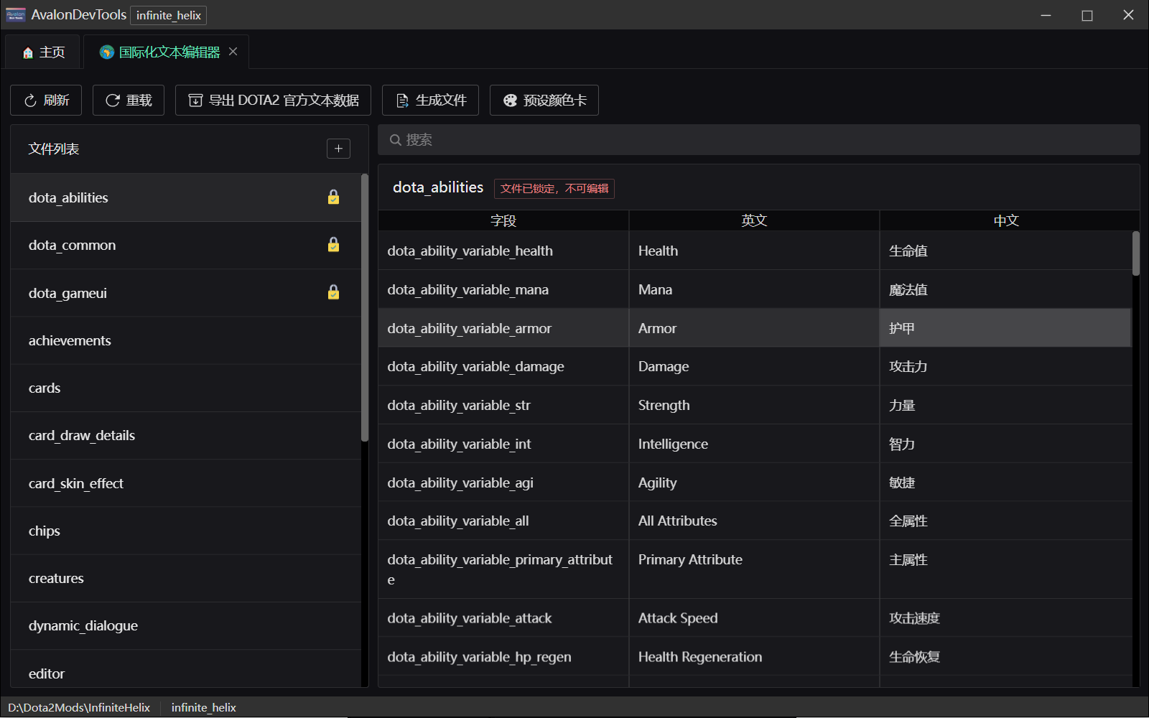Click the Chinese cell 攻击力

coord(1005,366)
